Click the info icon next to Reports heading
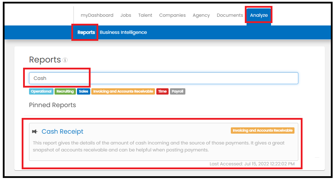The width and height of the screenshot is (334, 179). coord(65,60)
